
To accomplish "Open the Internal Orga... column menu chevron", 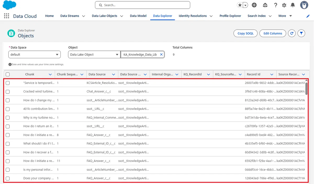I will (177, 74).
